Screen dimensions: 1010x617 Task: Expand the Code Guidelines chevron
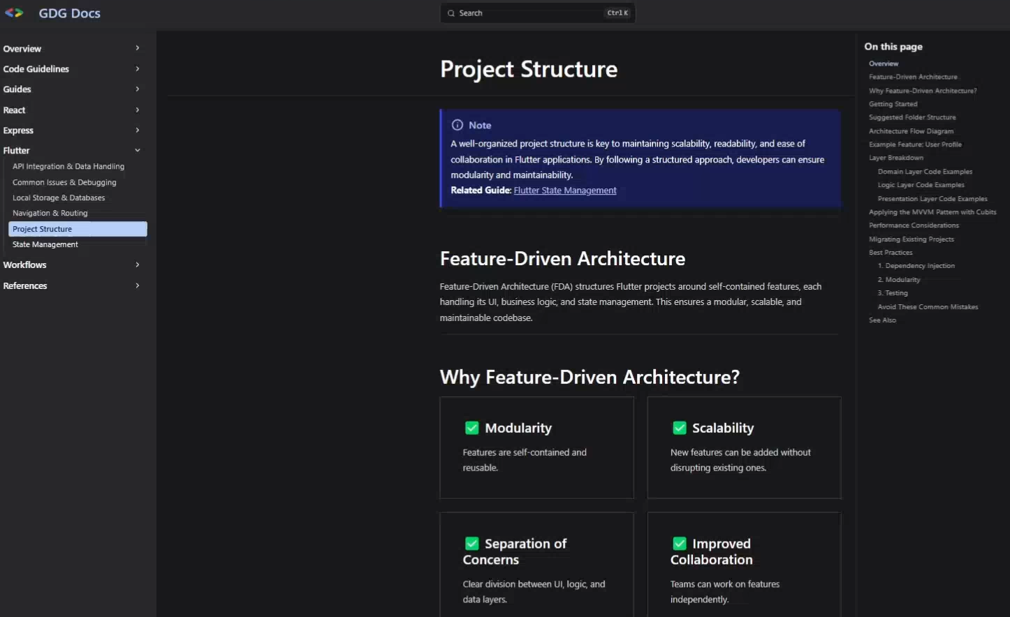(x=138, y=69)
